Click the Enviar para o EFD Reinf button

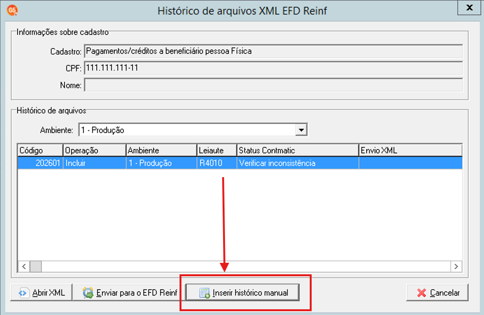pyautogui.click(x=129, y=292)
